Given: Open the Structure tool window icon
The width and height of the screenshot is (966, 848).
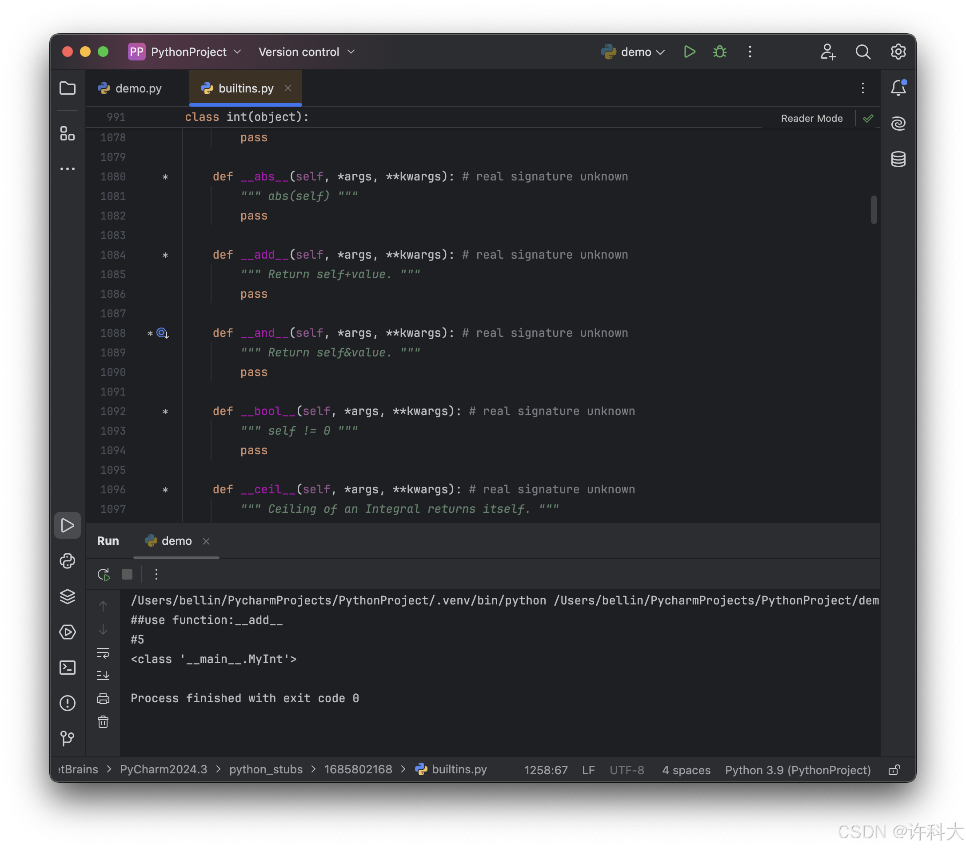Looking at the screenshot, I should (68, 133).
